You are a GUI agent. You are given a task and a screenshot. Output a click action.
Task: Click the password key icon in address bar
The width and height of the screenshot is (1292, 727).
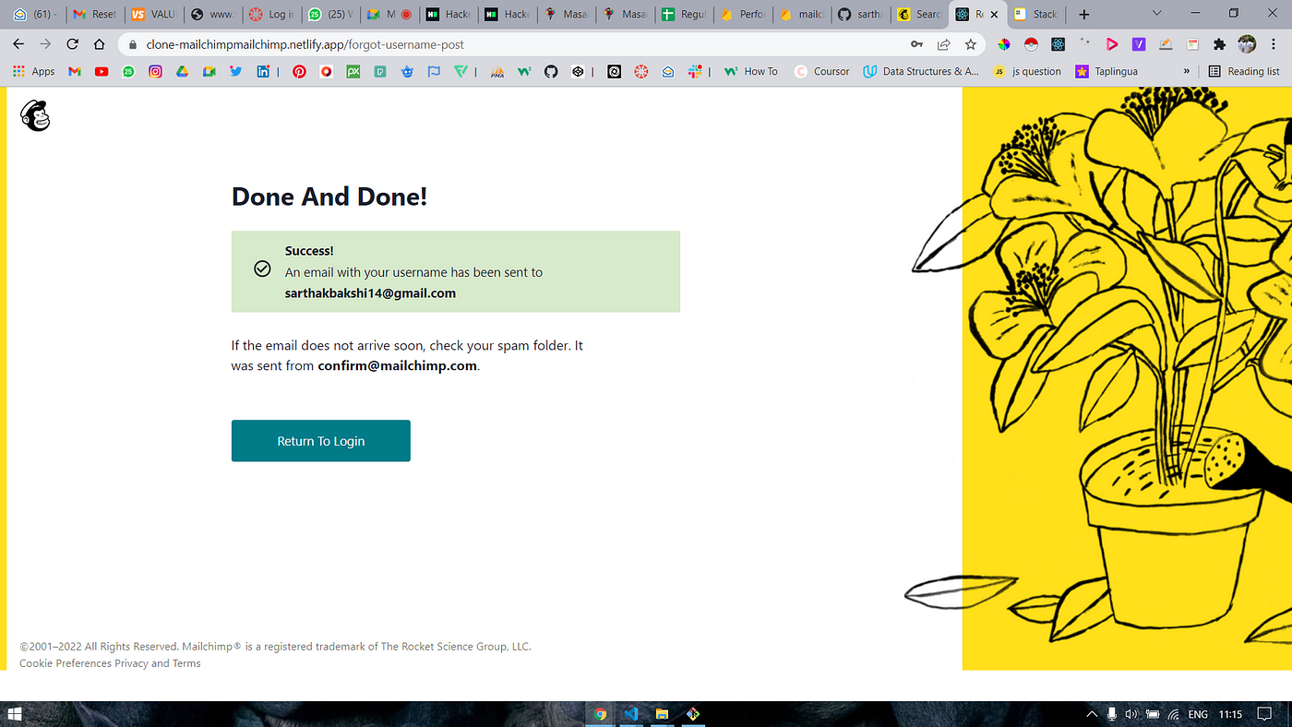point(916,44)
